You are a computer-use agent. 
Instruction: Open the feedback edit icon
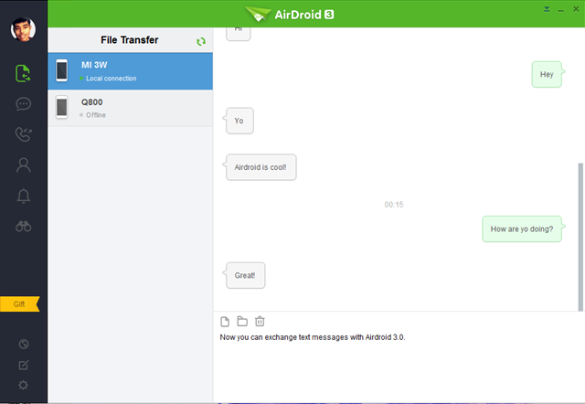[x=24, y=365]
